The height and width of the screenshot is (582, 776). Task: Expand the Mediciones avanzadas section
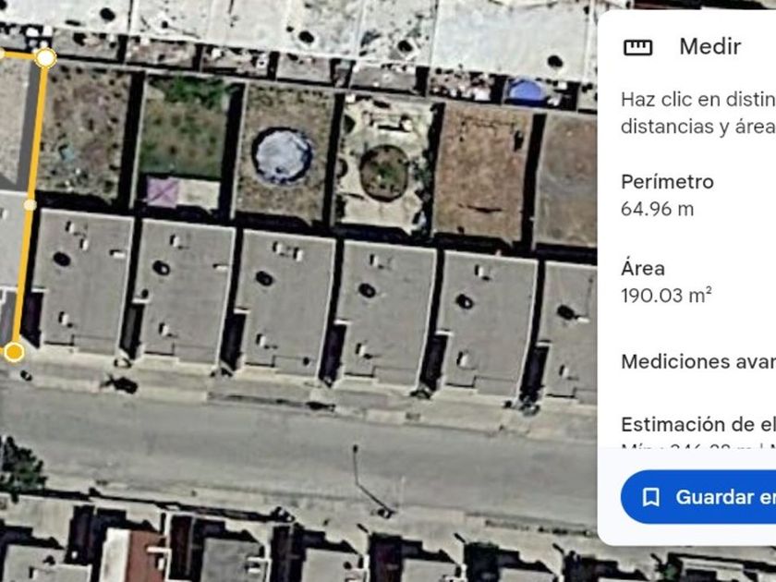[x=698, y=362]
